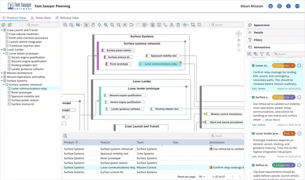The image size is (305, 180).
Task: Expand the Mission Architecture tree node
Action: coord(2,73)
